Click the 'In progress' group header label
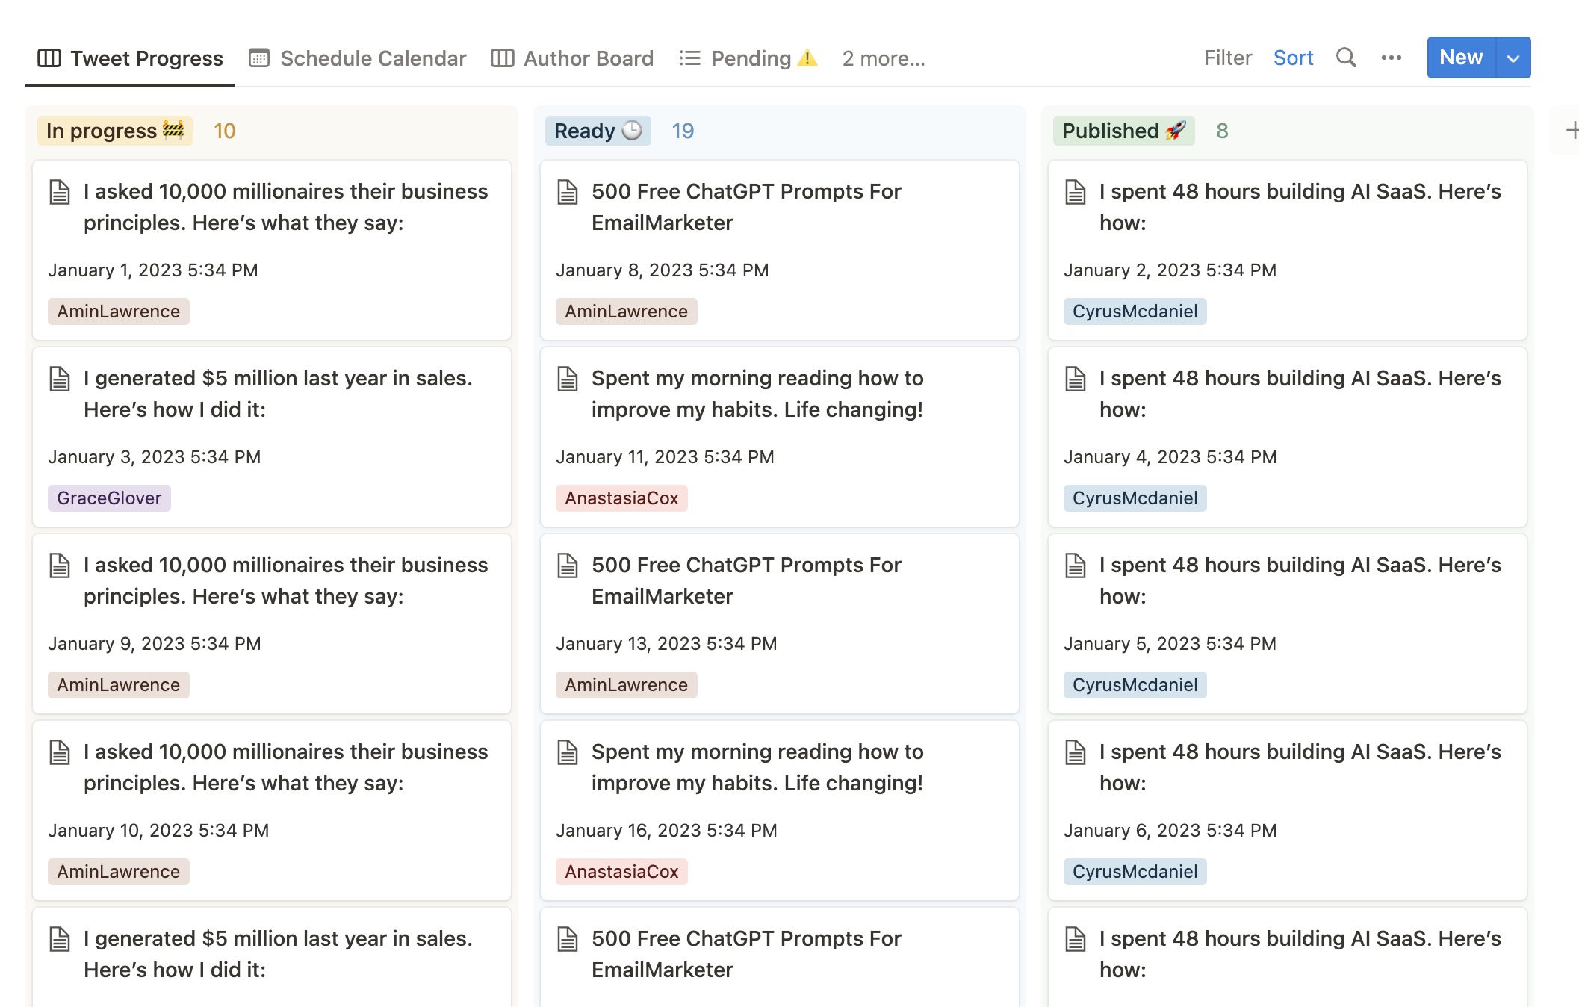The height and width of the screenshot is (1007, 1579). (x=114, y=131)
